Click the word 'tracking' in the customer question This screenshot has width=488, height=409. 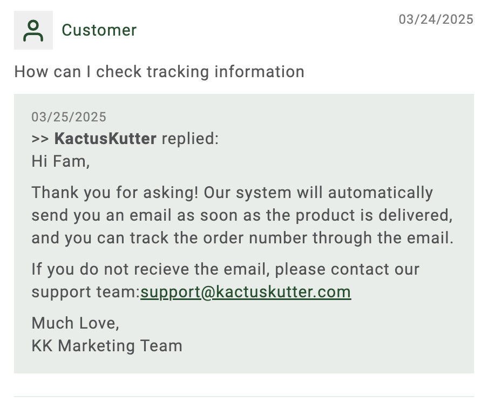(178, 72)
